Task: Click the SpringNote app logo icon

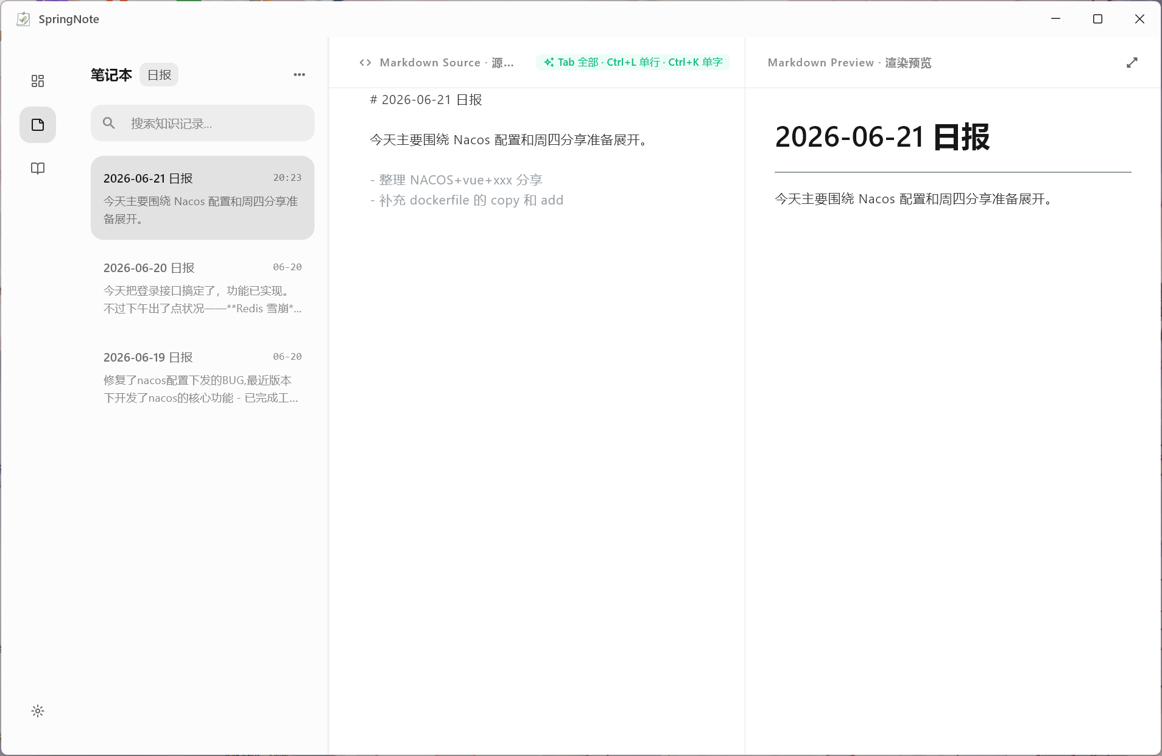Action: pyautogui.click(x=23, y=19)
